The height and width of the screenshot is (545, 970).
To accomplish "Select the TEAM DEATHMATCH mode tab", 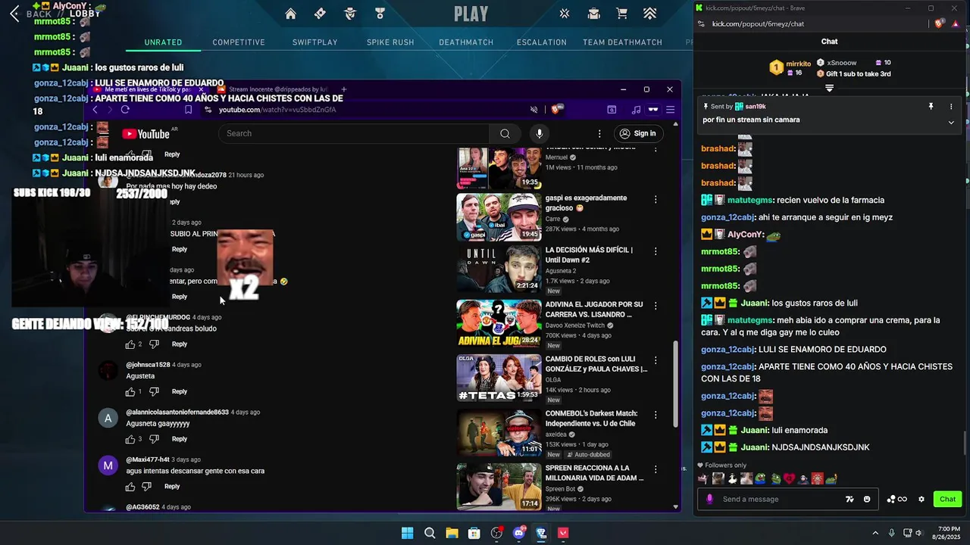I will (622, 42).
